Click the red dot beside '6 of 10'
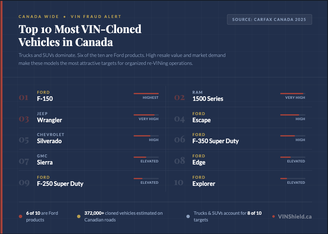This screenshot has width=328, height=234. coord(21,216)
